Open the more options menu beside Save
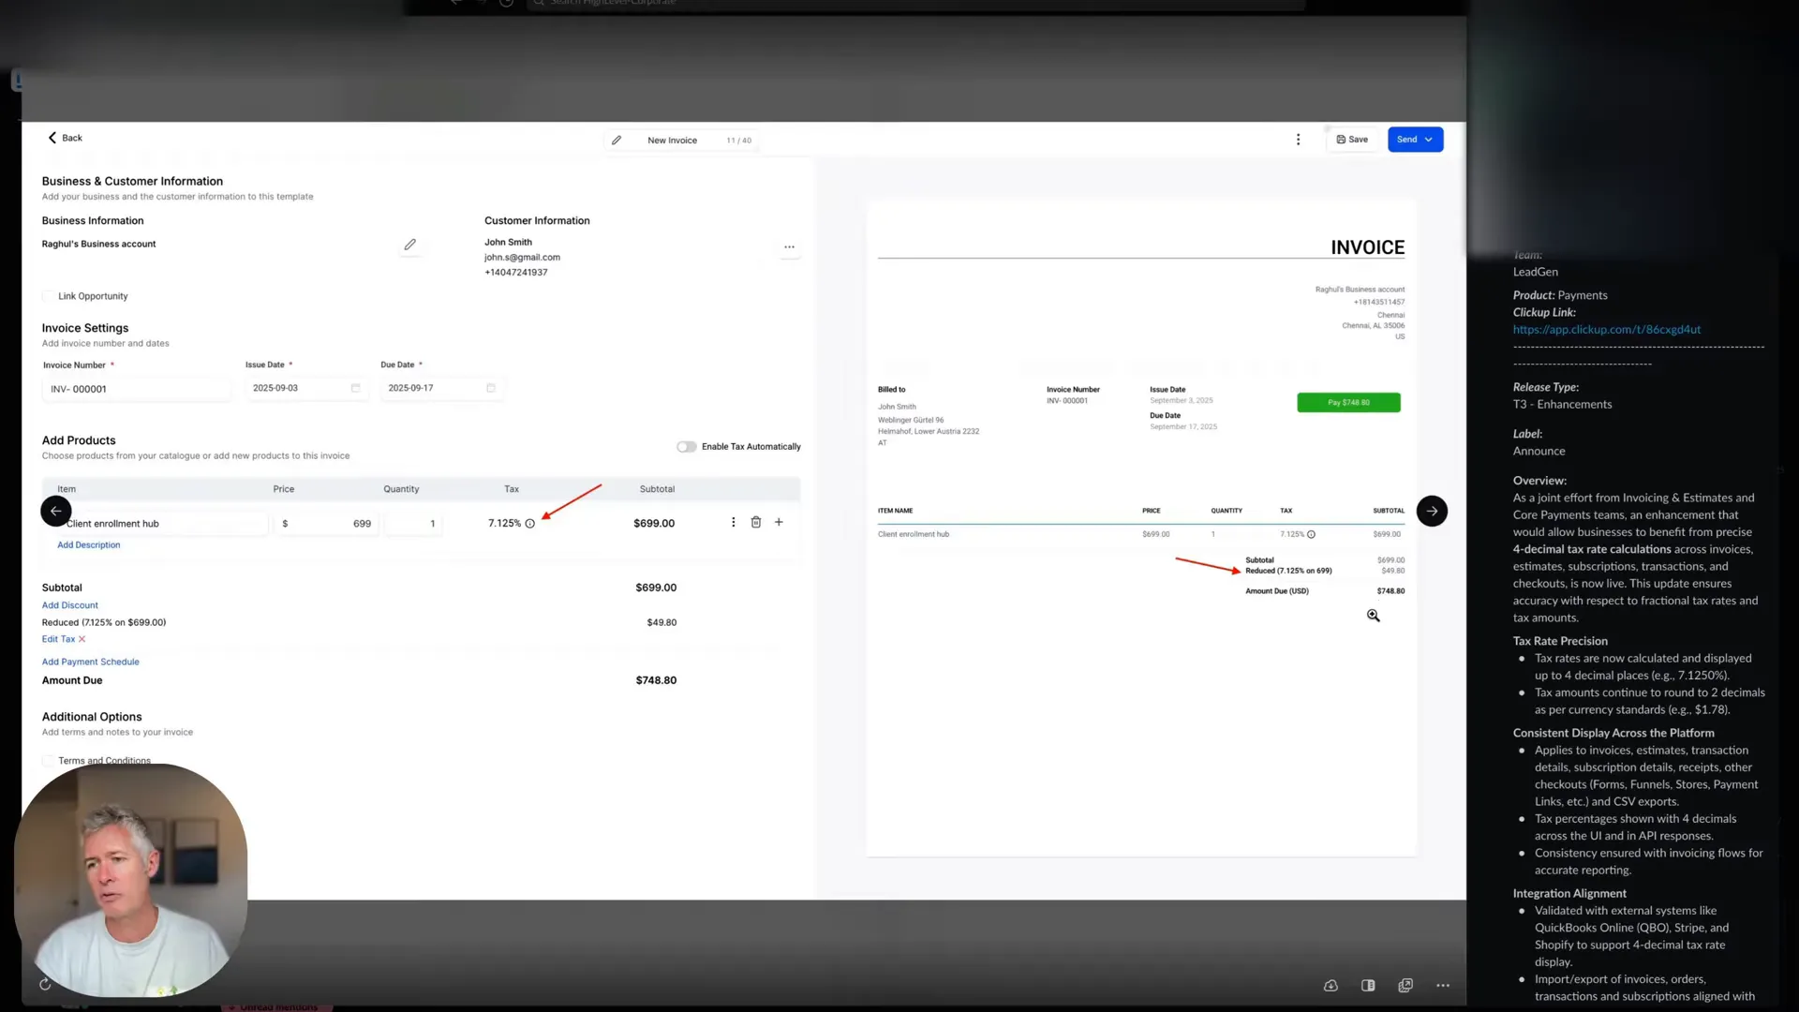Image resolution: width=1799 pixels, height=1012 pixels. point(1298,140)
